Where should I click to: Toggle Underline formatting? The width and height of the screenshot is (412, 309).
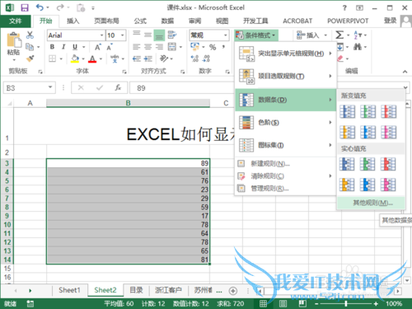pyautogui.click(x=75, y=47)
